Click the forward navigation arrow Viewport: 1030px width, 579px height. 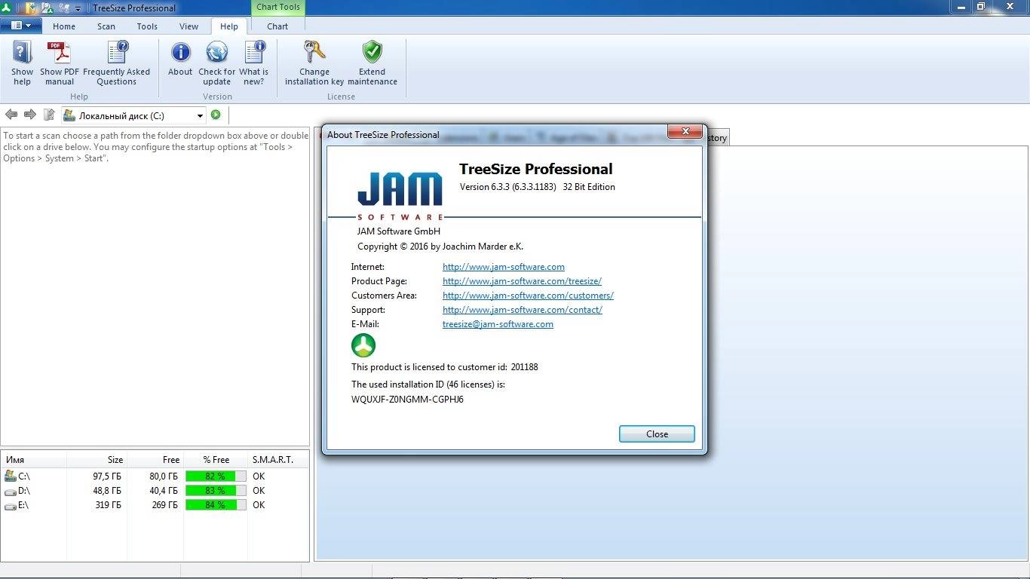[30, 115]
